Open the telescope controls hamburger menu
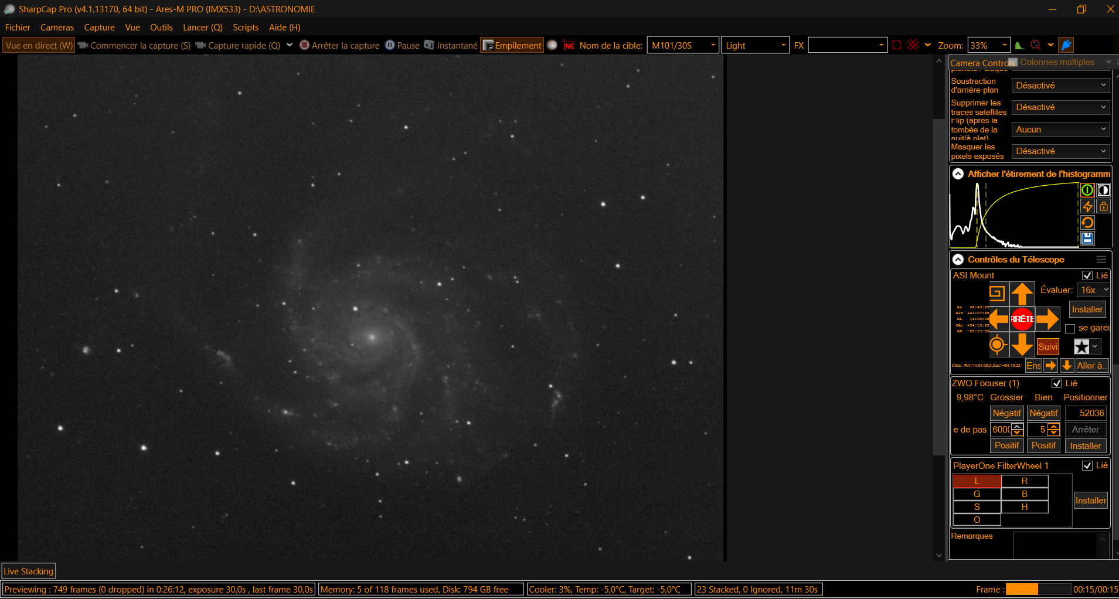The image size is (1119, 599). (x=1101, y=260)
